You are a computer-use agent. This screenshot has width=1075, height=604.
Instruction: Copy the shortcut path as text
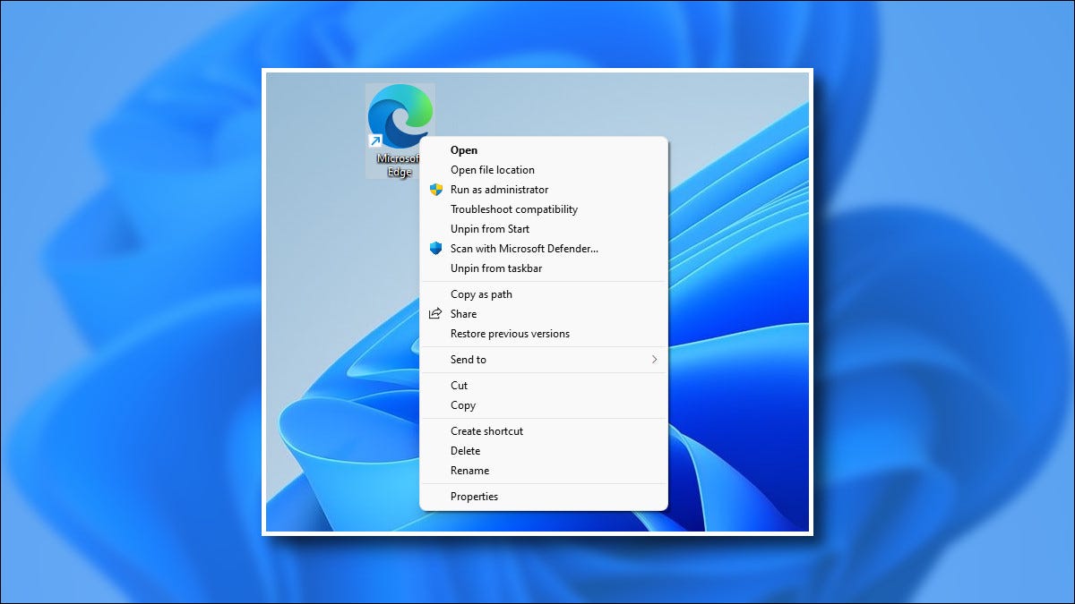coord(481,293)
